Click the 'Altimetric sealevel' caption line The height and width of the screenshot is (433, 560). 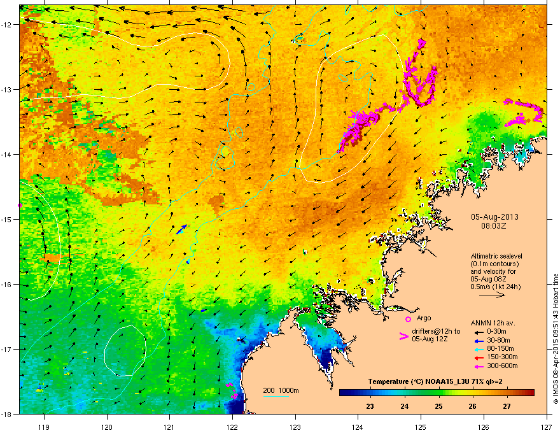tap(496, 256)
